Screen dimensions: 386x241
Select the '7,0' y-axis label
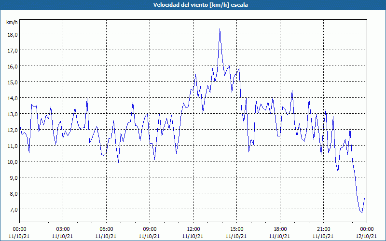[14, 210]
